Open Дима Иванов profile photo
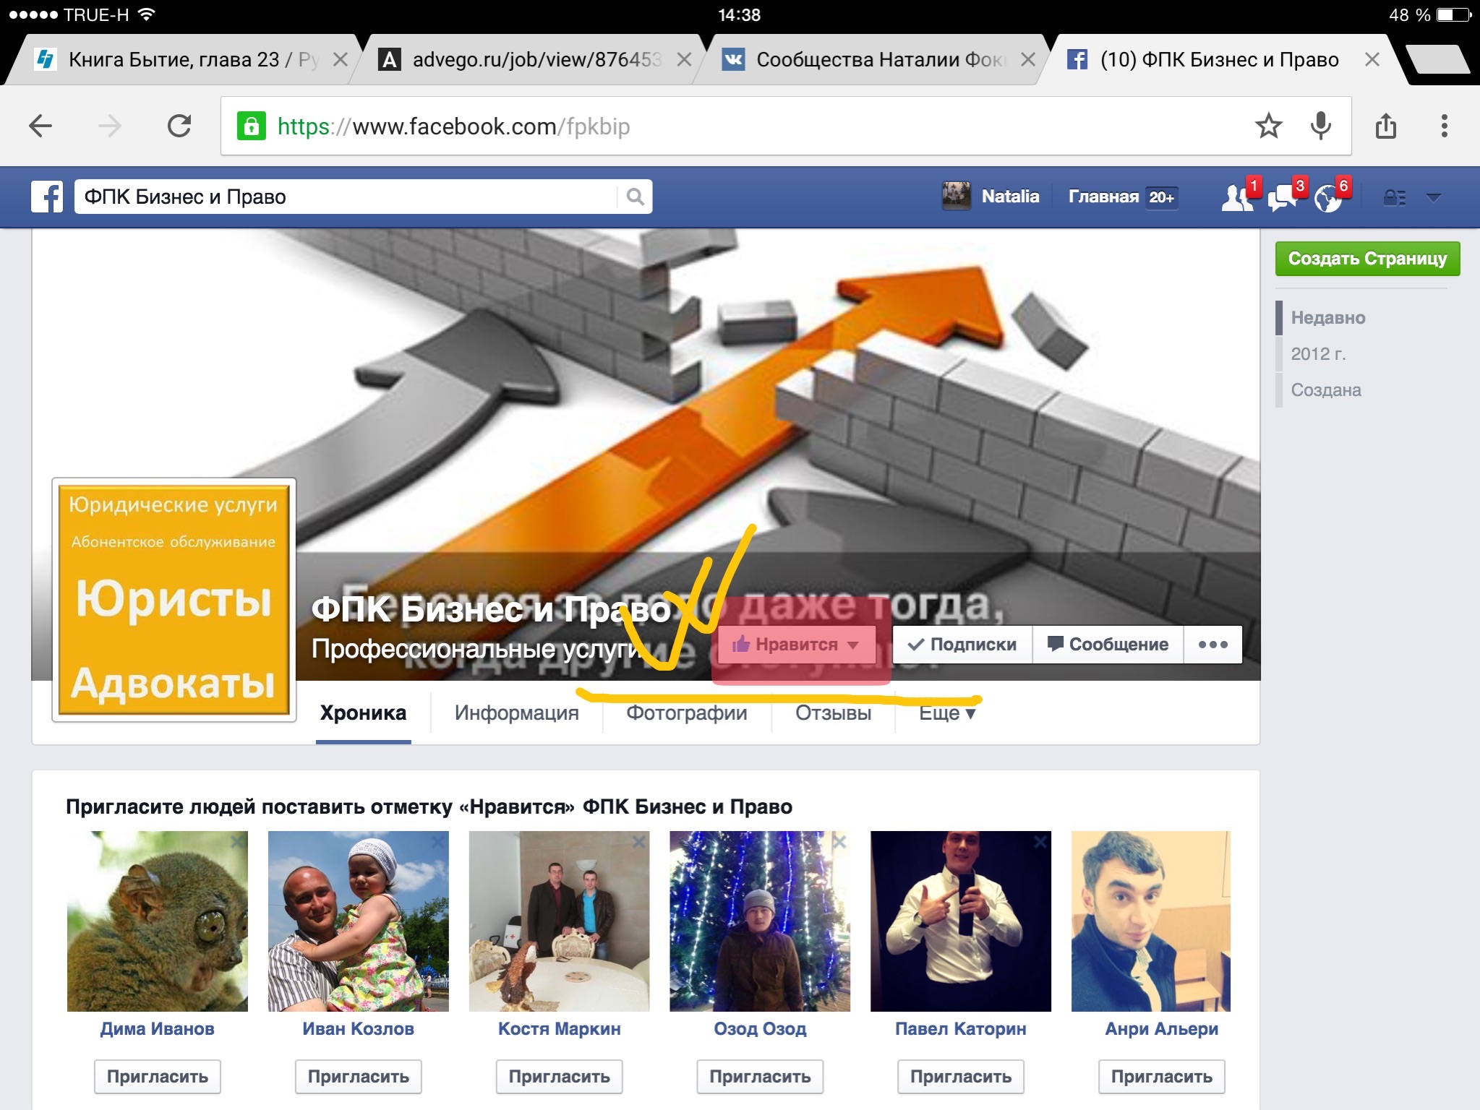The height and width of the screenshot is (1110, 1480). pos(158,921)
